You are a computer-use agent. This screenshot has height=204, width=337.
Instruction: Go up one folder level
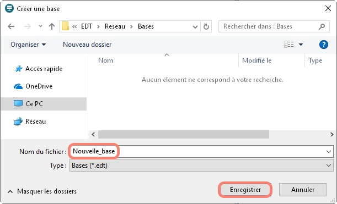tap(52, 26)
